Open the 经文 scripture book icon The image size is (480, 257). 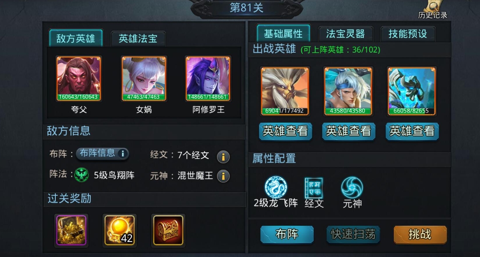coord(314,188)
